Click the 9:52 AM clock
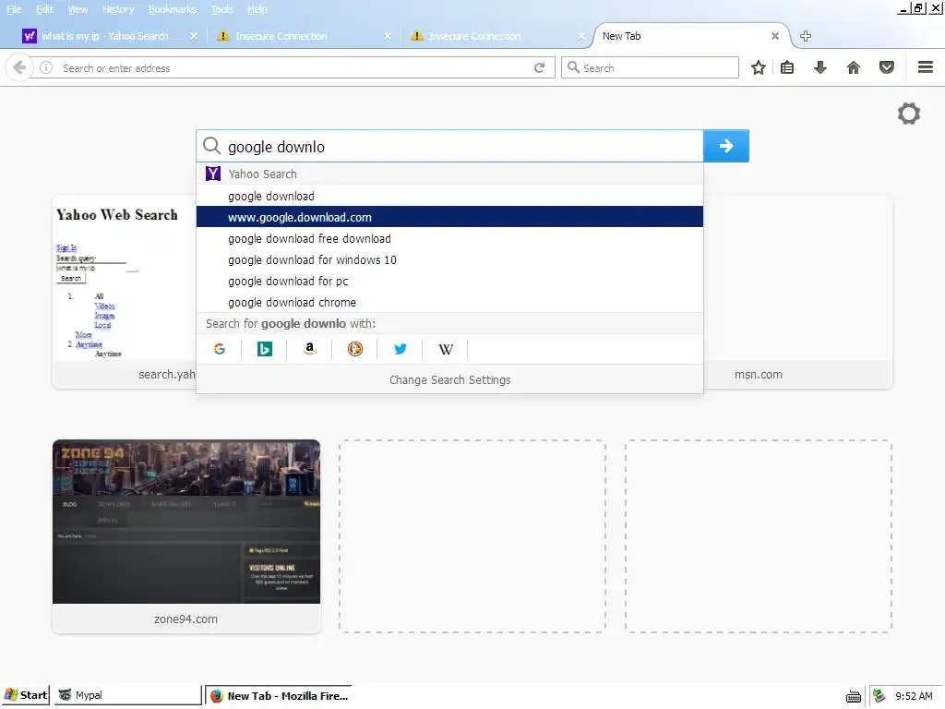Image resolution: width=945 pixels, height=709 pixels. tap(914, 696)
